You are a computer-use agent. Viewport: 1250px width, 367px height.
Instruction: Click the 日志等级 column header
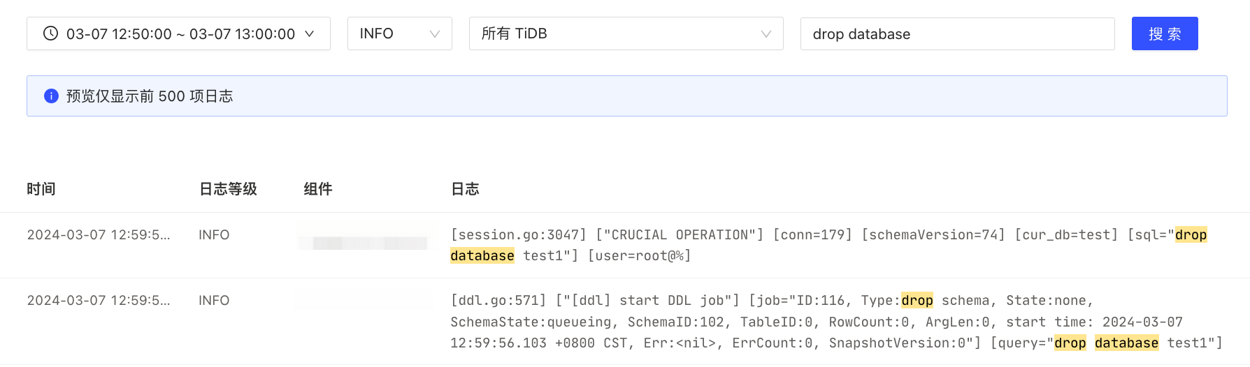tap(228, 189)
